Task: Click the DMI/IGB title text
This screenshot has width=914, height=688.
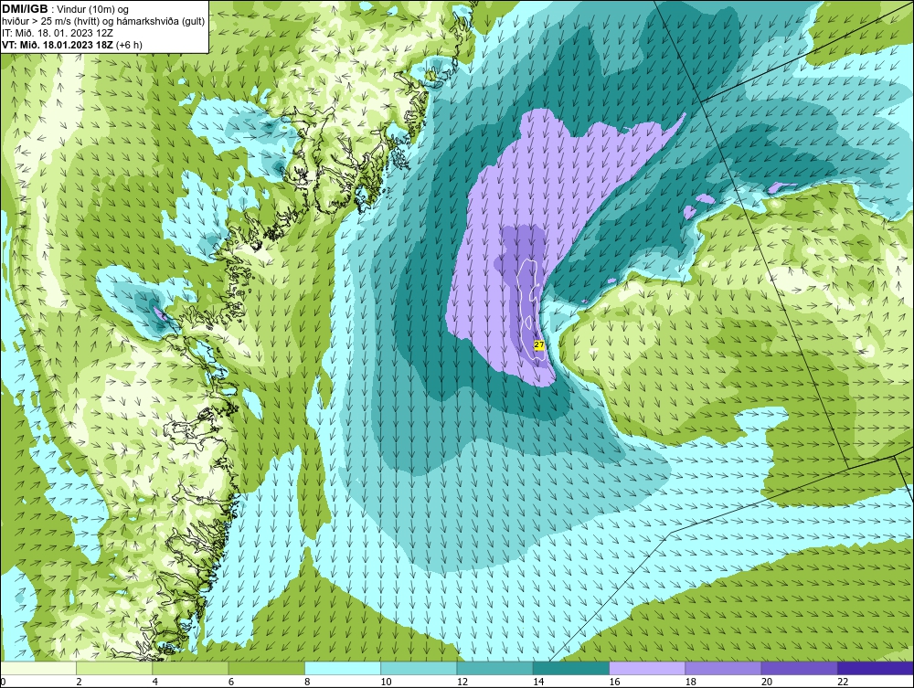Action: pyautogui.click(x=25, y=9)
